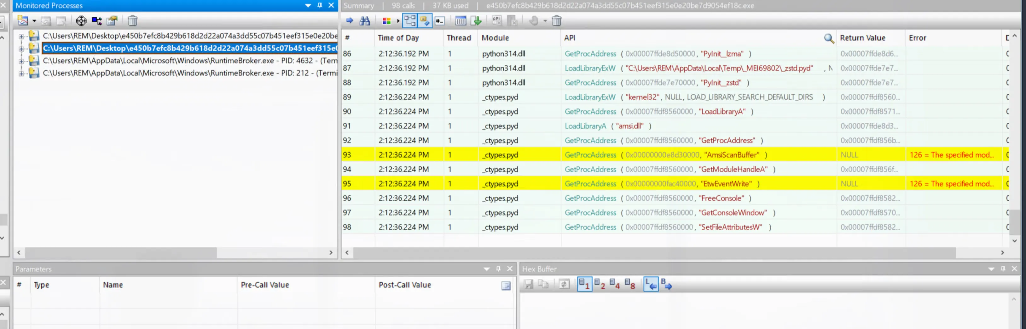Click the grayed hand breakpoint icon
Image resolution: width=1026 pixels, height=329 pixels.
[534, 21]
